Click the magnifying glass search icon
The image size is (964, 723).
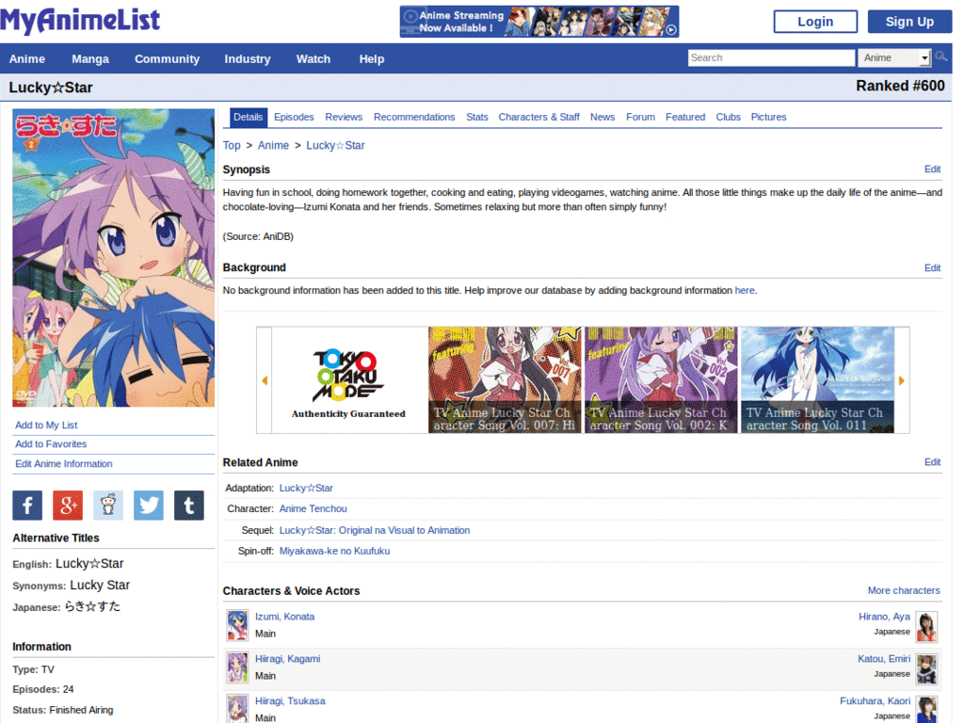(940, 56)
